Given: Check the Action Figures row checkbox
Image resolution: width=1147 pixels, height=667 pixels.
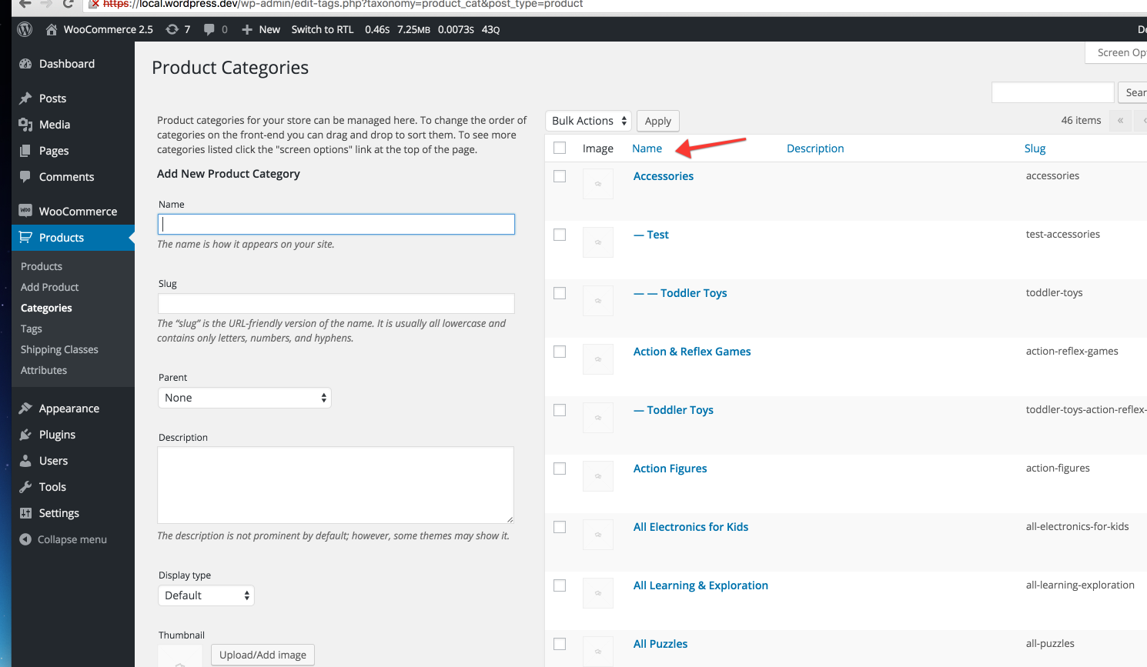Looking at the screenshot, I should [x=560, y=469].
